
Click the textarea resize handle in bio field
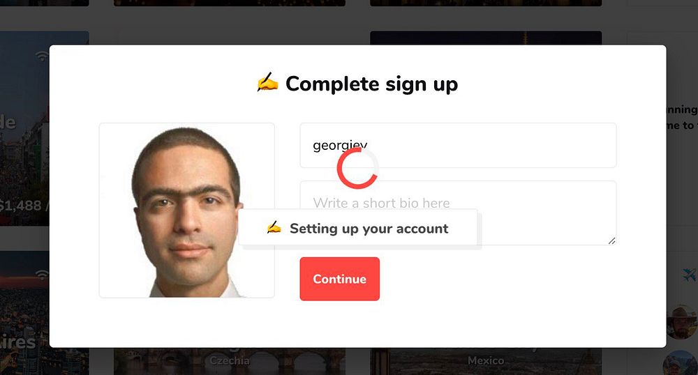(x=611, y=240)
